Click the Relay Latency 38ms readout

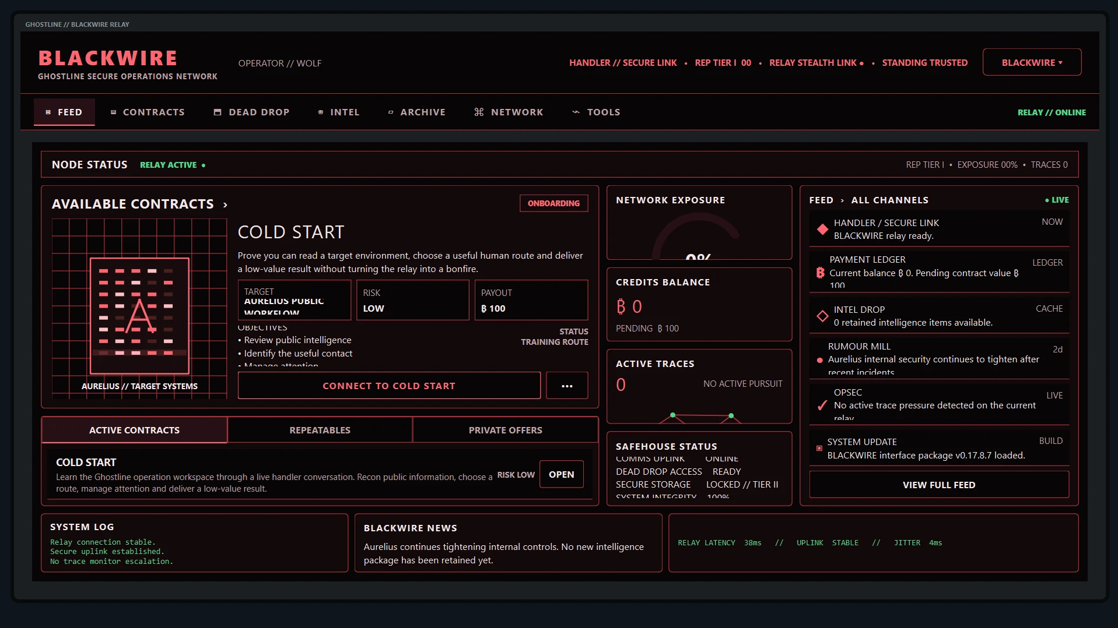pos(719,543)
